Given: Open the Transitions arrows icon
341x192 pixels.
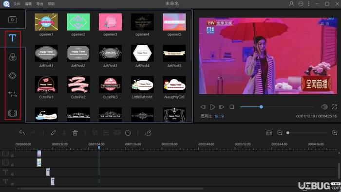Looking at the screenshot, I should pyautogui.click(x=12, y=94).
